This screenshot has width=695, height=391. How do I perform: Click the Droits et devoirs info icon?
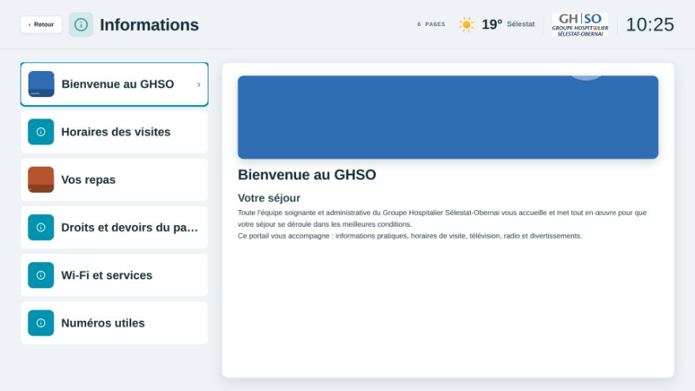pyautogui.click(x=41, y=227)
